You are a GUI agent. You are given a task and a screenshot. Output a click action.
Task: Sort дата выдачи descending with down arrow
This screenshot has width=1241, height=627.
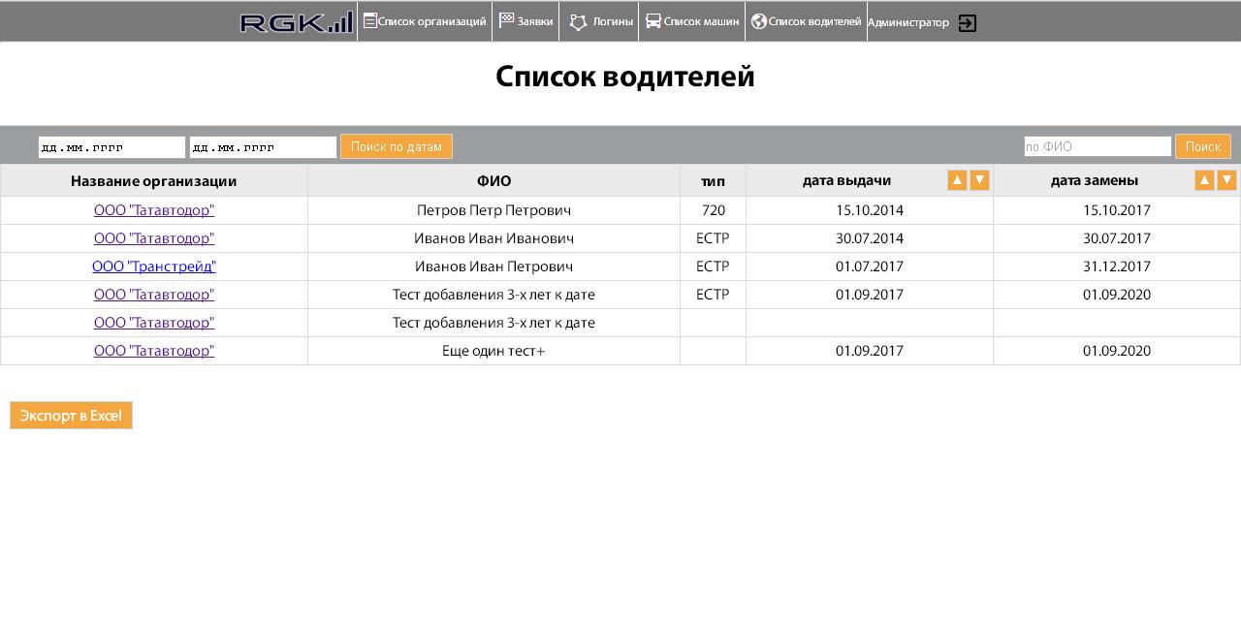pyautogui.click(x=979, y=180)
